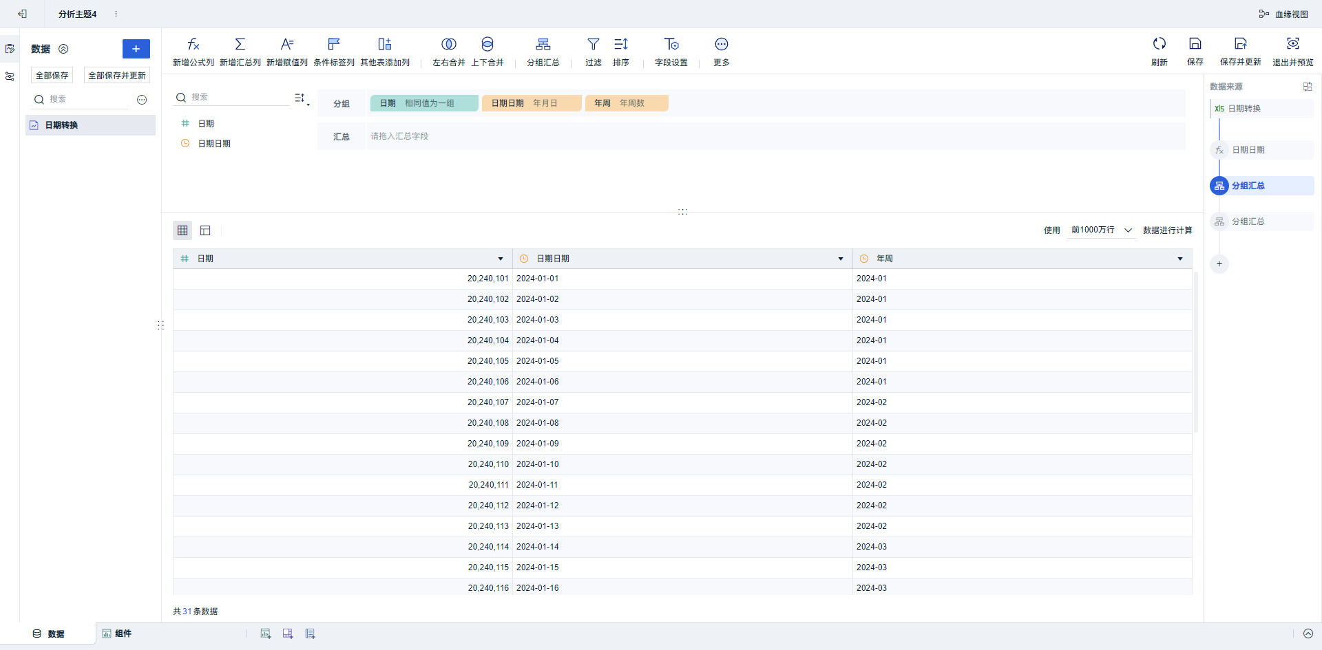Switch to the grid table view icon

pyautogui.click(x=182, y=230)
